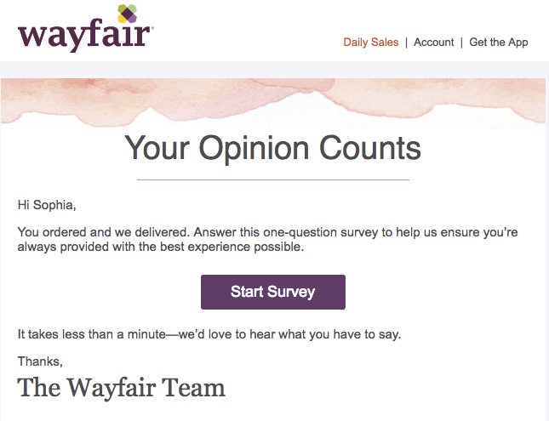This screenshot has height=421, width=549.
Task: Click The Wayfair Team signature
Action: [122, 388]
